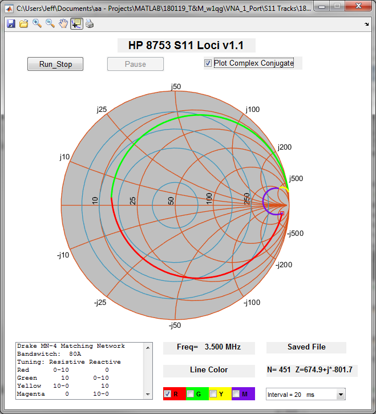The width and height of the screenshot is (376, 414).
Task: Uncheck Plot Complex Conjugate checkbox
Action: (x=208, y=63)
